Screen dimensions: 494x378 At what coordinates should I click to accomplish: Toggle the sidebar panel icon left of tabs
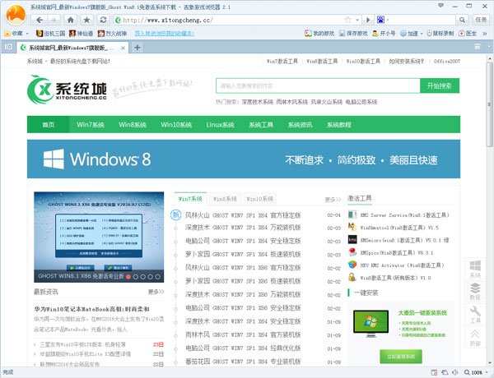tap(8, 47)
